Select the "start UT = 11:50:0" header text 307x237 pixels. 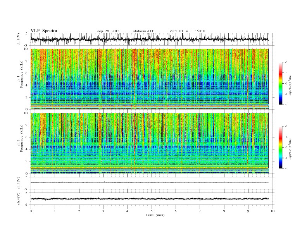click(187, 31)
